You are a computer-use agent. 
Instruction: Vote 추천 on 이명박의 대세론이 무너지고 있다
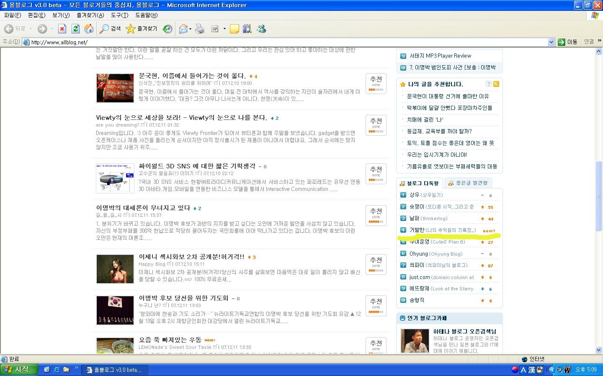tap(376, 216)
